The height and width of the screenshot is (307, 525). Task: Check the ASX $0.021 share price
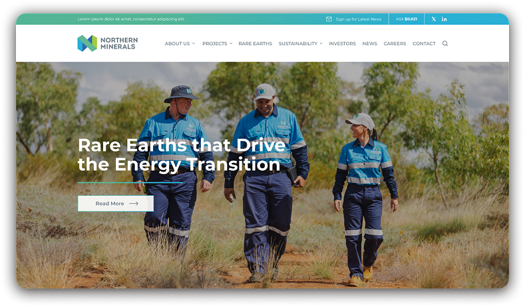point(407,19)
